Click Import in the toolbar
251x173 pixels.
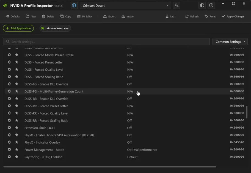128,16
